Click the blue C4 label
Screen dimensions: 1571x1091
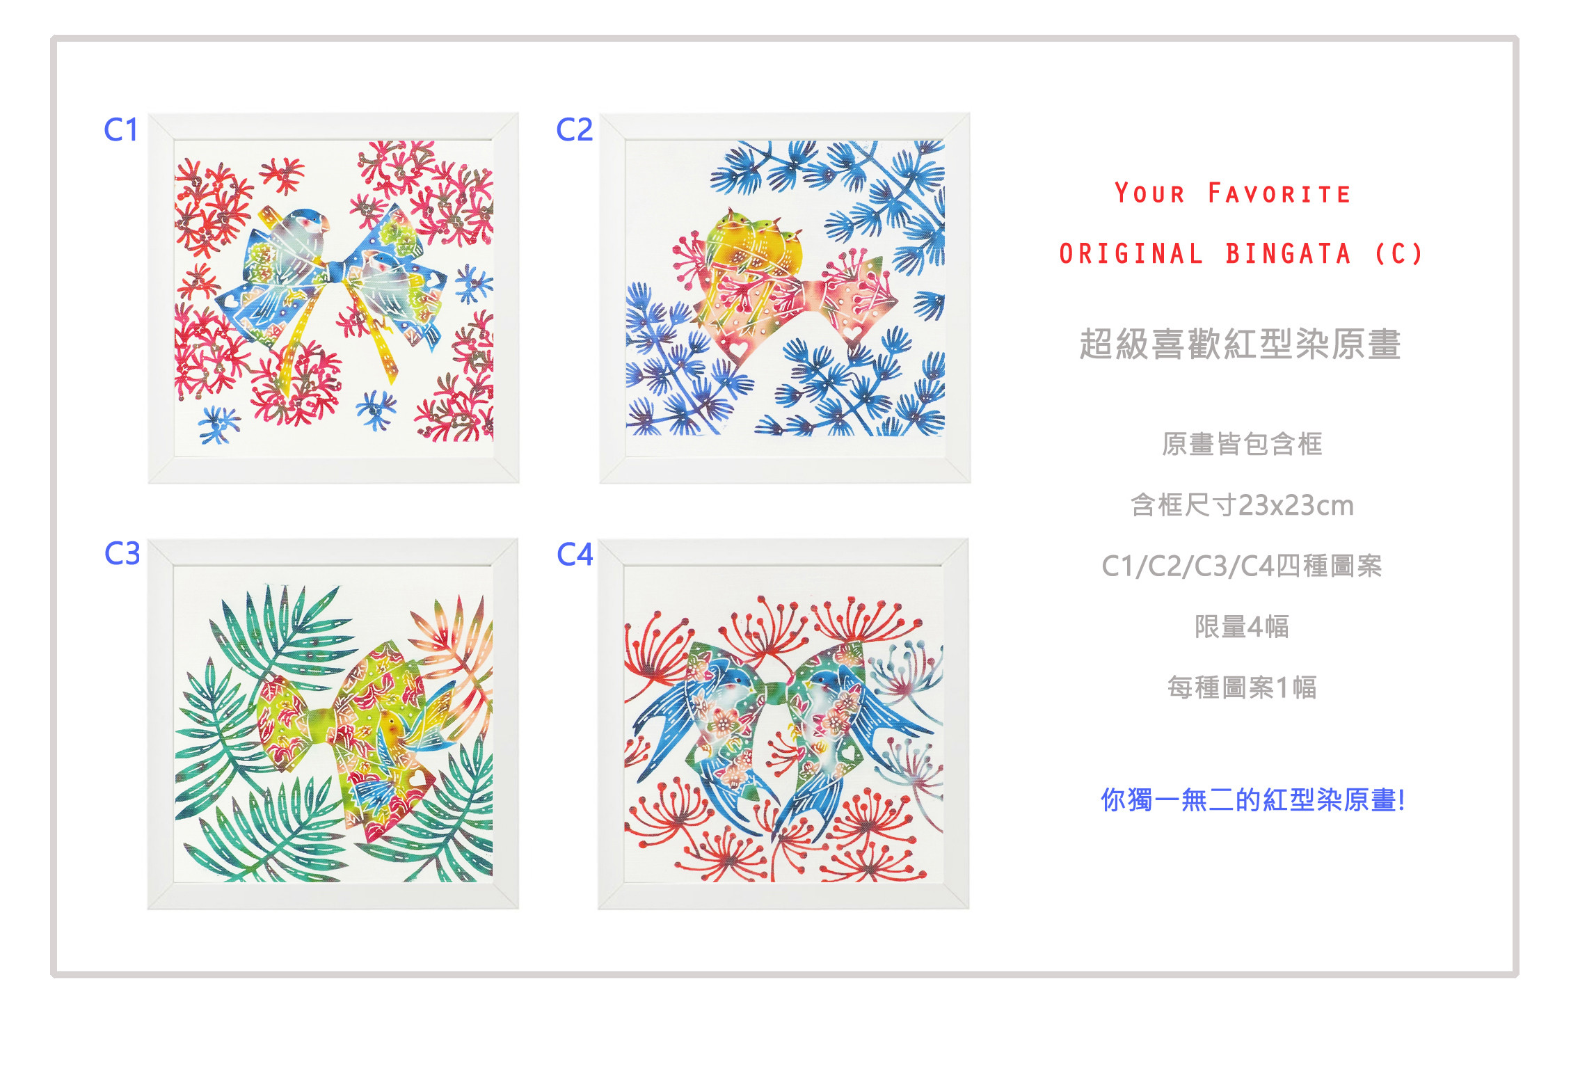pos(575,555)
